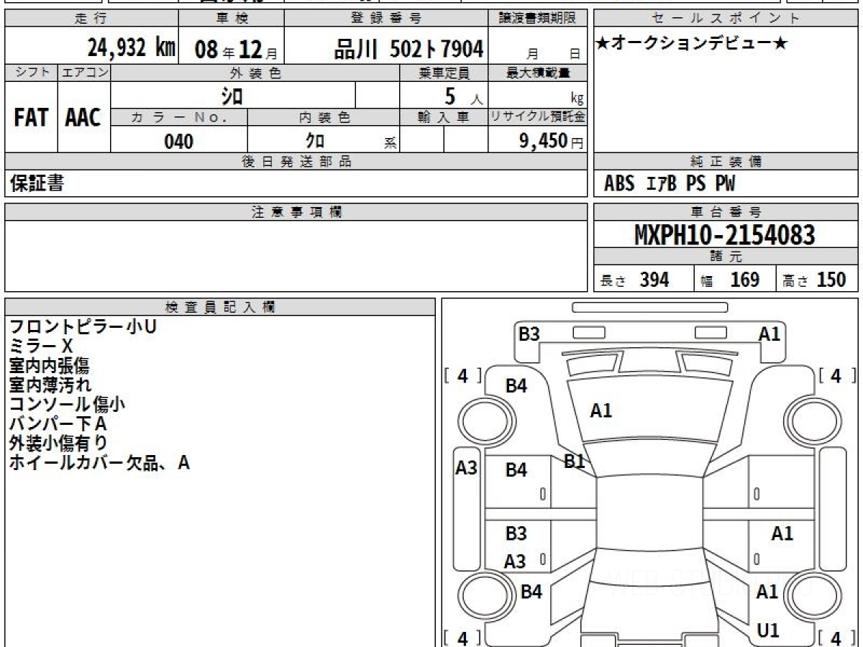Screen dimensions: 863x647
Task: Click the 車台番号 header
Action: [x=726, y=211]
